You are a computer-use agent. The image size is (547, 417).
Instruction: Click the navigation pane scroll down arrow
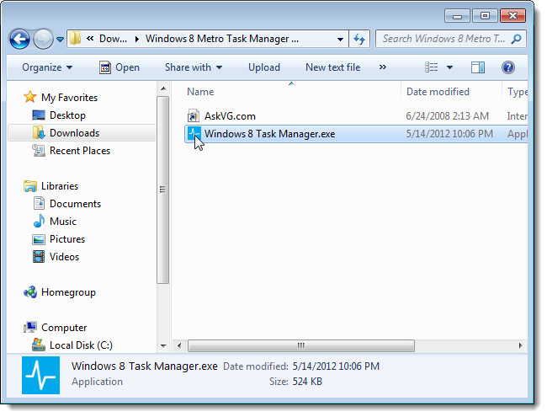tap(163, 345)
